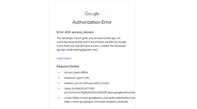Click the redirect_uri=urn:ietf:wg:oauth:2.0:oob entry
Image resolution: width=197 pixels, height=109 pixels.
point(86,83)
